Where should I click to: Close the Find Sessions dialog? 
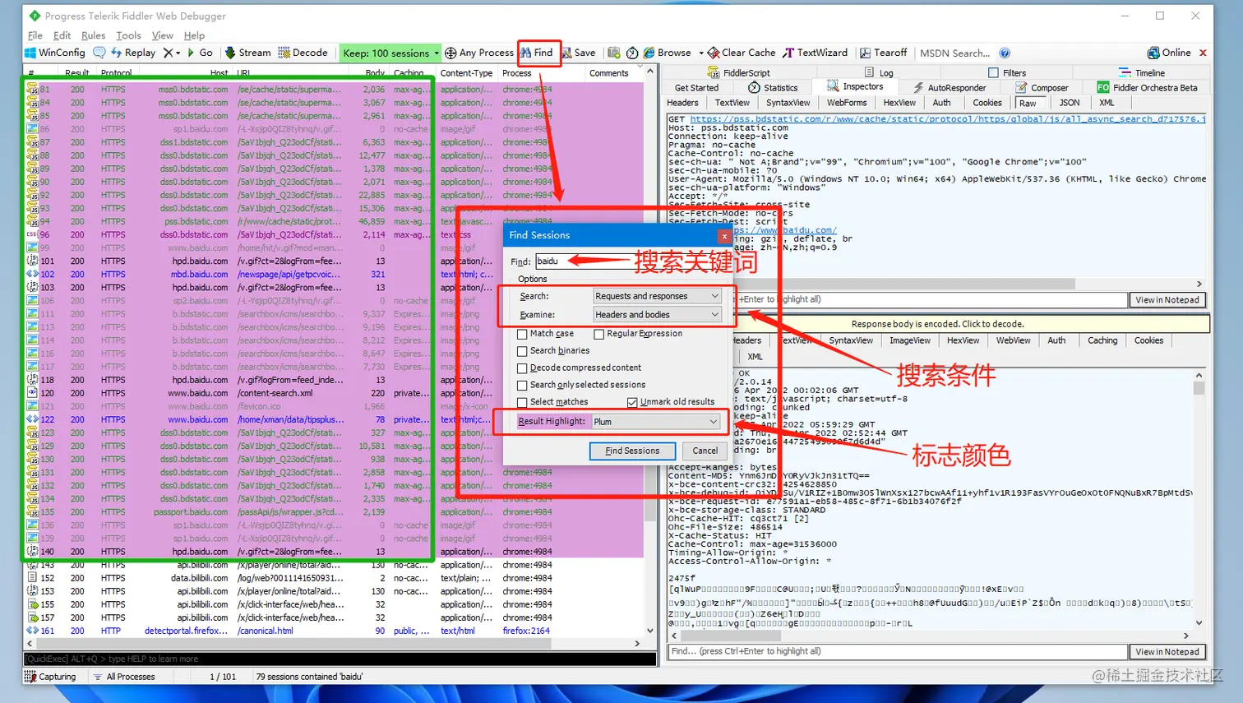click(x=724, y=236)
